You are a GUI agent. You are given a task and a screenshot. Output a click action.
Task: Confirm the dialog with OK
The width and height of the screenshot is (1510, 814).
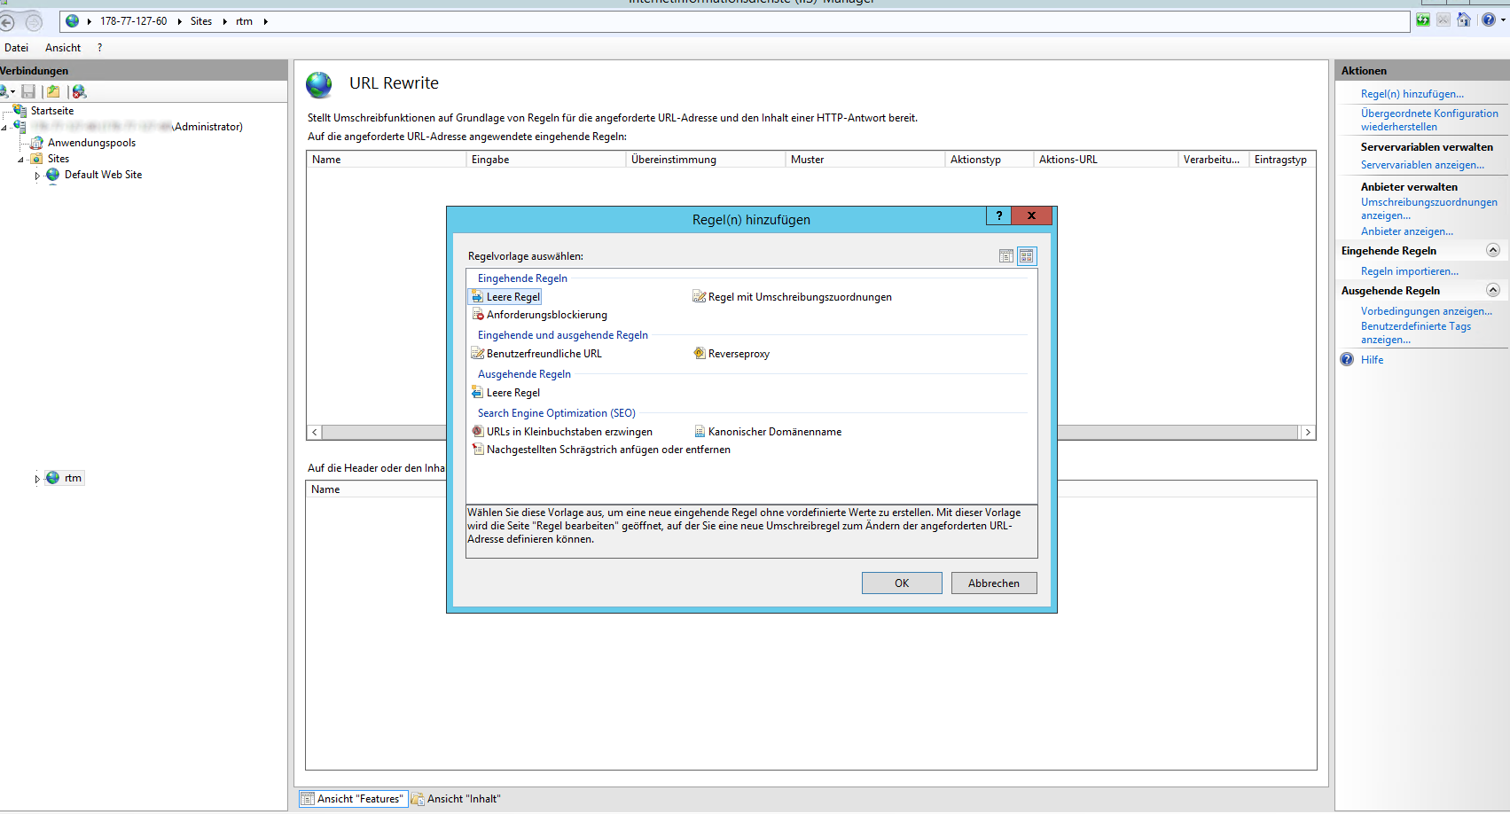901,583
